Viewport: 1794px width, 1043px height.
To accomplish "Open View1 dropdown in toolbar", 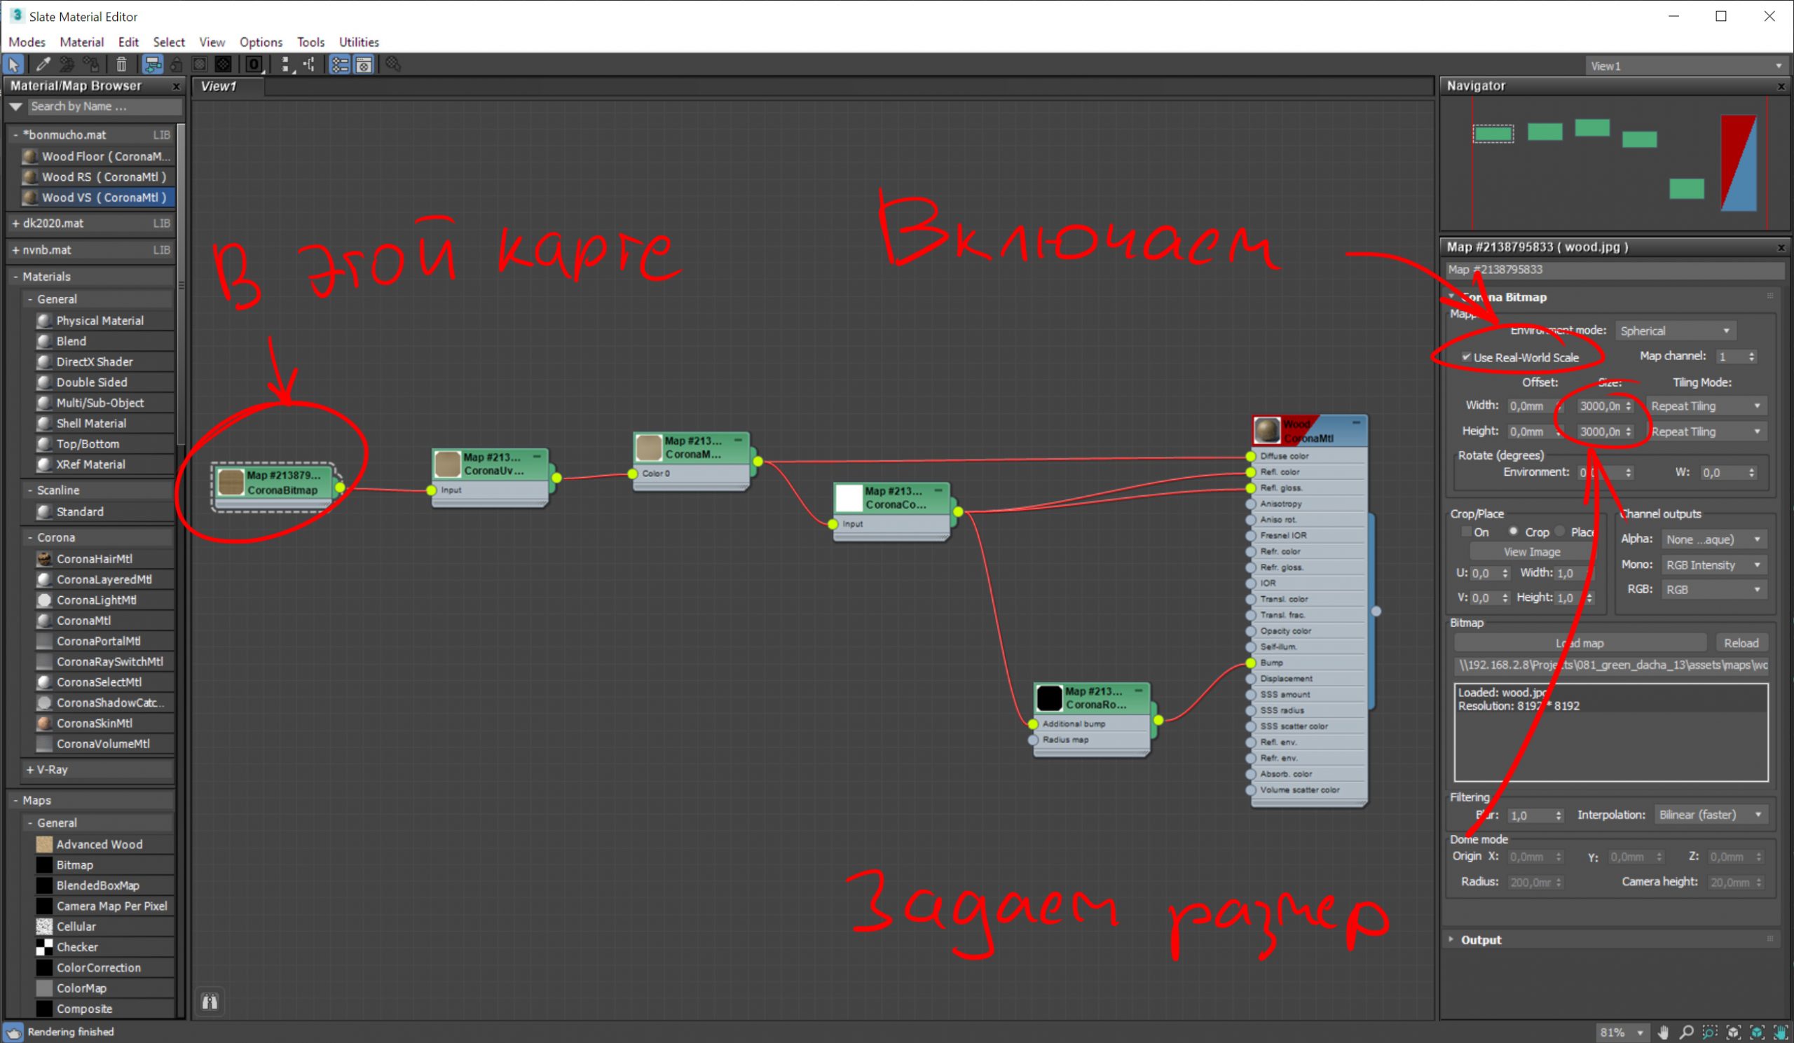I will [1687, 65].
